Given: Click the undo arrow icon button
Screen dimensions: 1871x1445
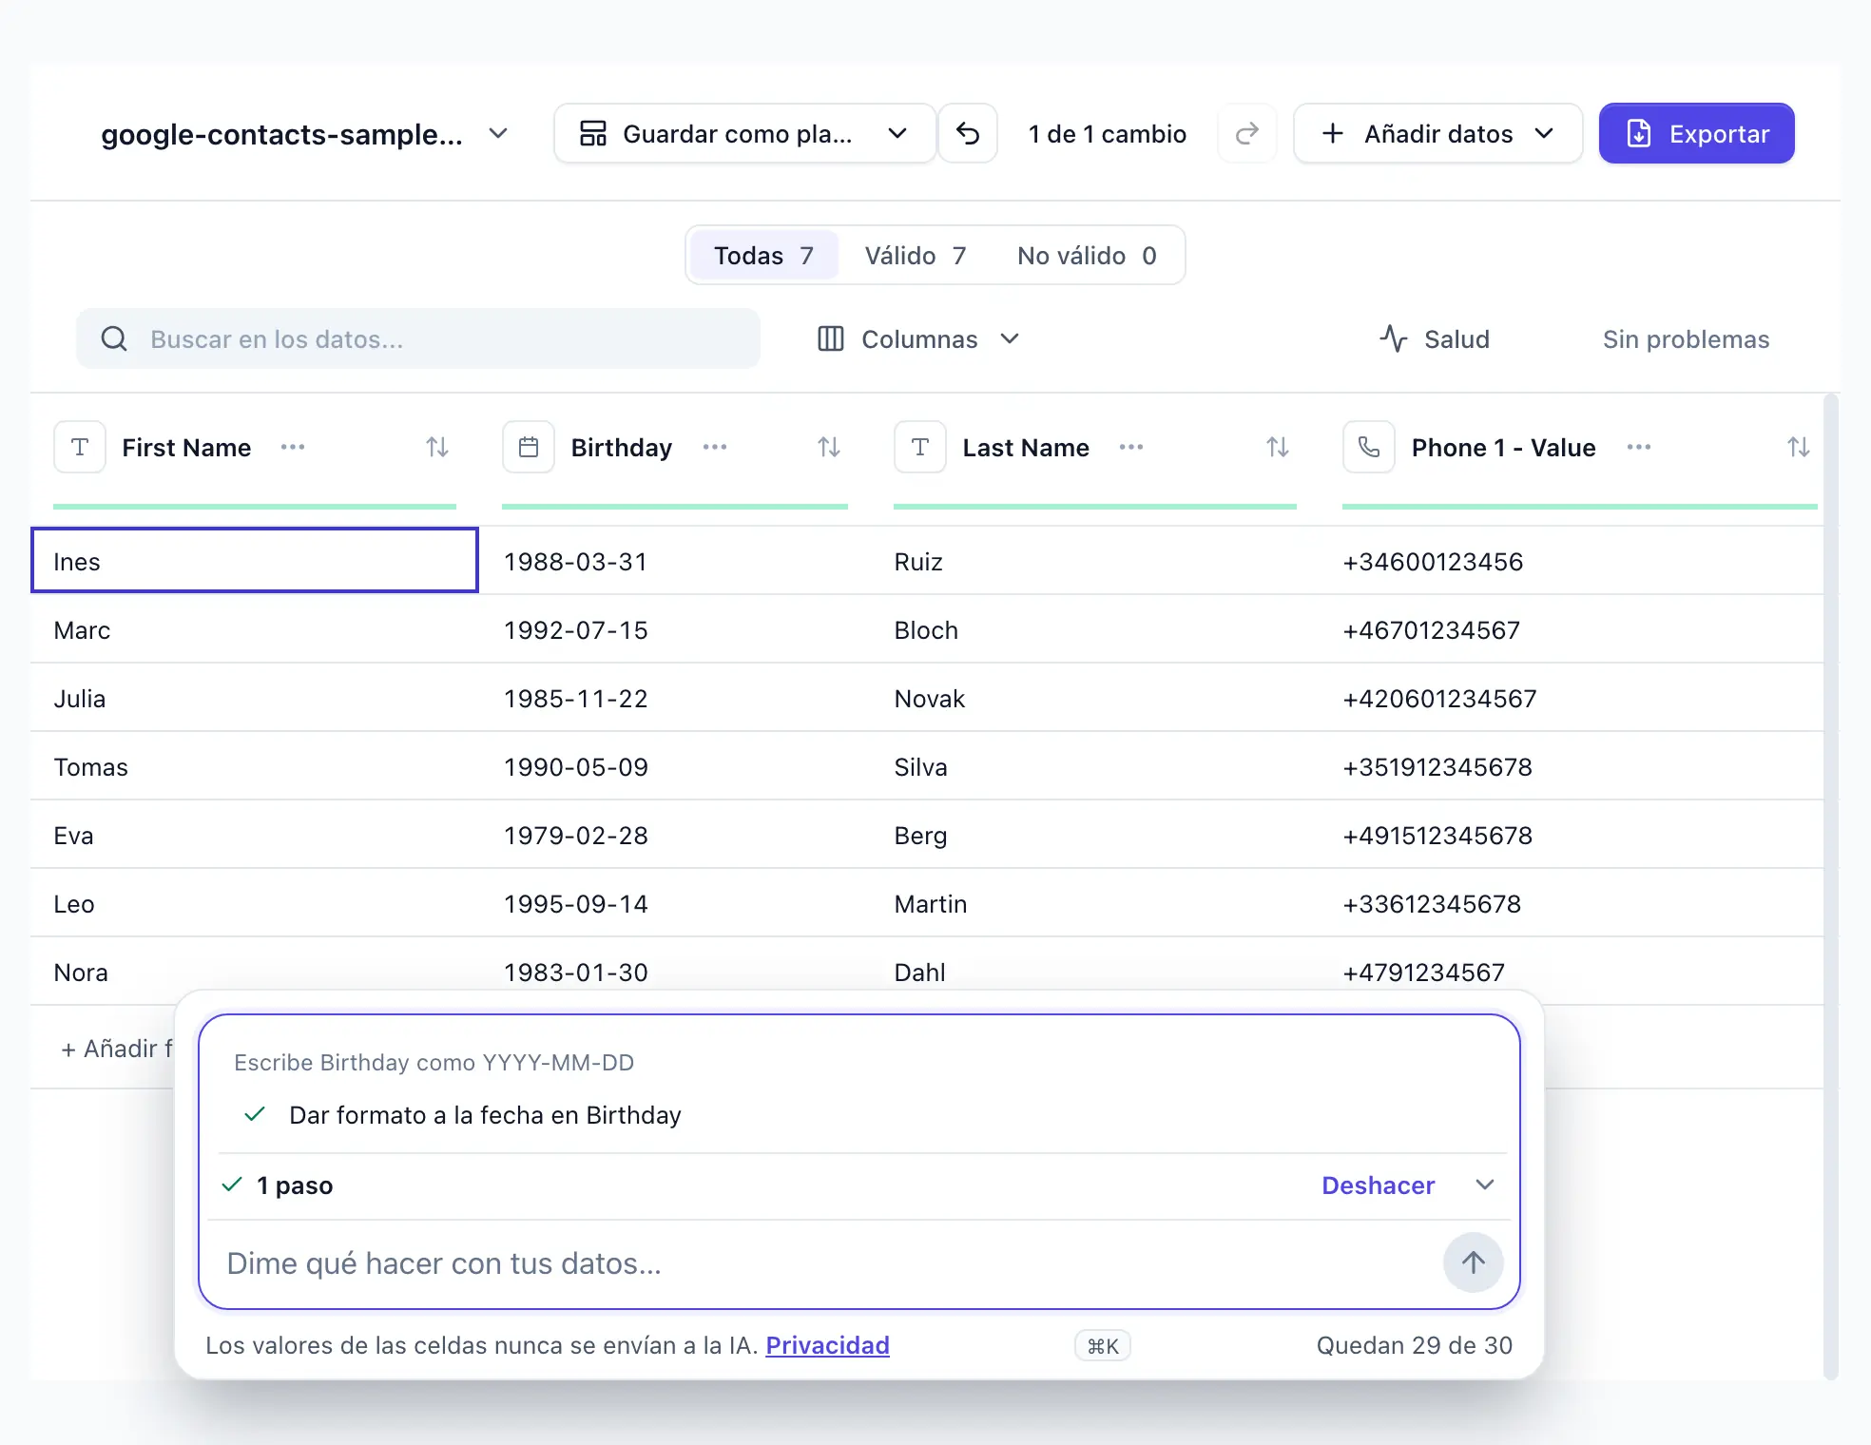Looking at the screenshot, I should 968,133.
